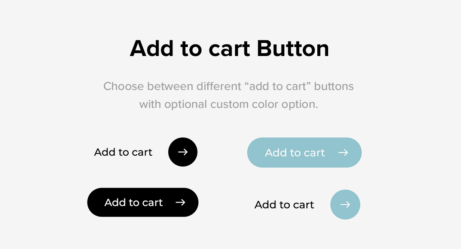Click the word Button in the title
The image size is (461, 249).
click(293, 49)
